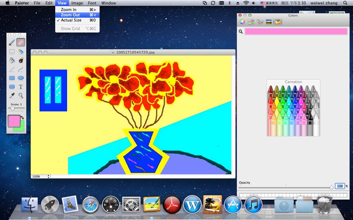Choose Zoom In from View menu
This screenshot has height=220, width=353.
(77, 10)
